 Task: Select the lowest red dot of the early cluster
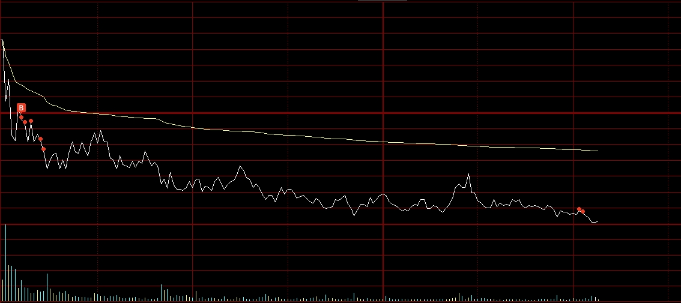click(x=43, y=149)
